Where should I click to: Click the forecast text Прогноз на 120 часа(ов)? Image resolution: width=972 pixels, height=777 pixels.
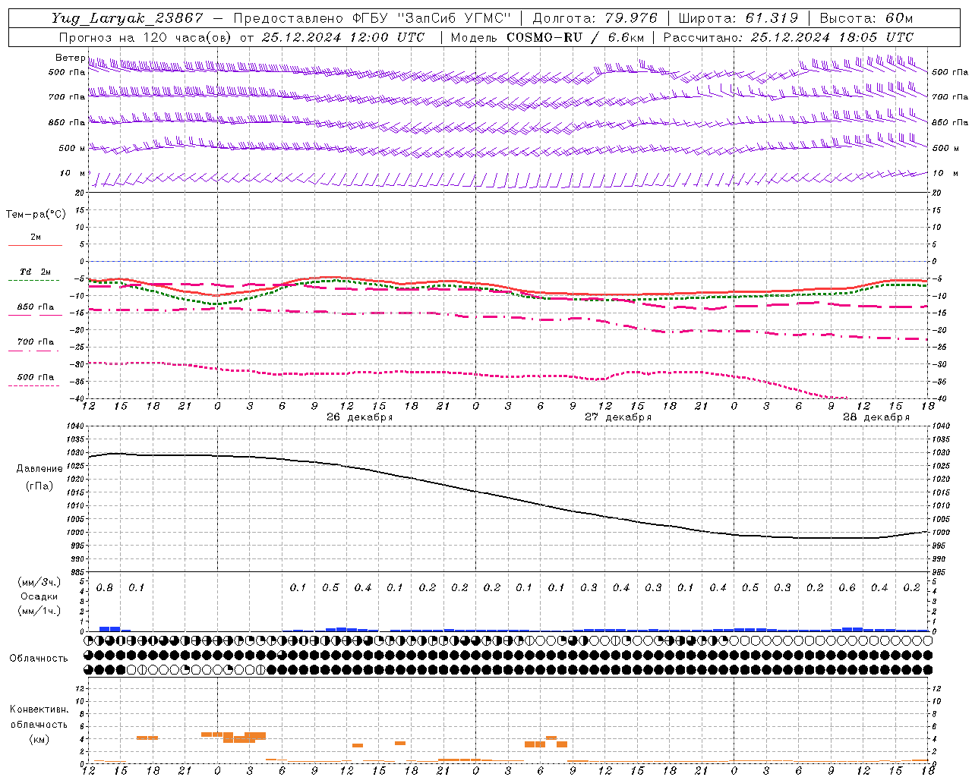click(x=145, y=37)
